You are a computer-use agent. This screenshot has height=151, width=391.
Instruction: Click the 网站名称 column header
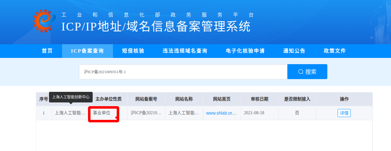[x=184, y=99]
